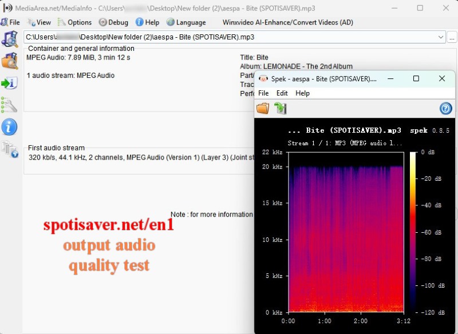Click Winxvideo AI-Enhance/Convert Videos ad link
This screenshot has height=334, width=458.
pos(288,22)
